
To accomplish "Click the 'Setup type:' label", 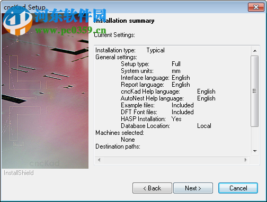I will pos(135,64).
